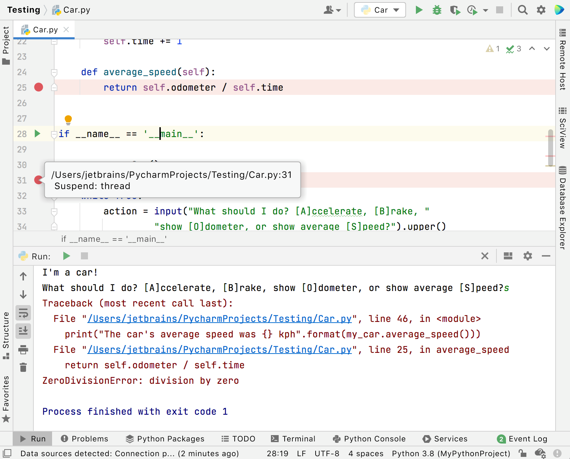Start debugging with the bug icon
Screen dimensions: 570x459
point(437,10)
